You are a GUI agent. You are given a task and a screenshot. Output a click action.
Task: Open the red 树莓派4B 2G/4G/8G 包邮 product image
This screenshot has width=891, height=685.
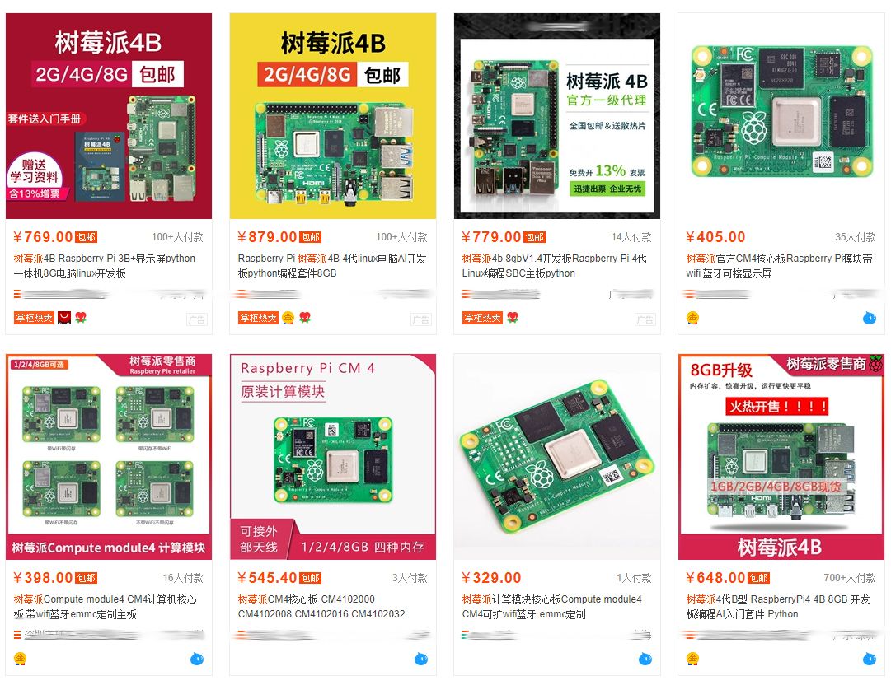[x=109, y=116]
